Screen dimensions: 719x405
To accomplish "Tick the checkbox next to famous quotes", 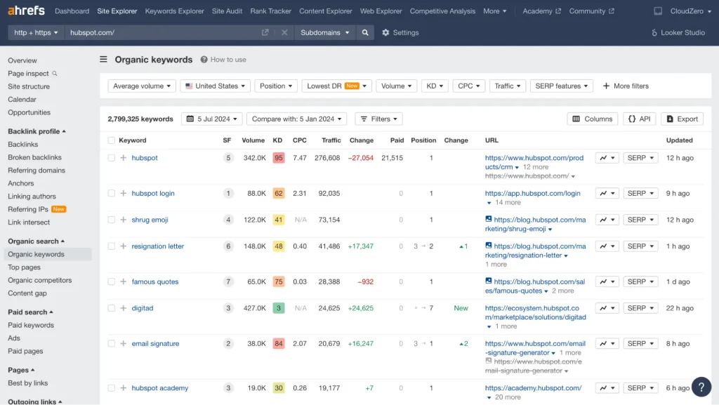I will tap(111, 281).
